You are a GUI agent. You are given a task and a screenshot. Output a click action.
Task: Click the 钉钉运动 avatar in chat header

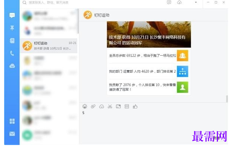(87, 15)
